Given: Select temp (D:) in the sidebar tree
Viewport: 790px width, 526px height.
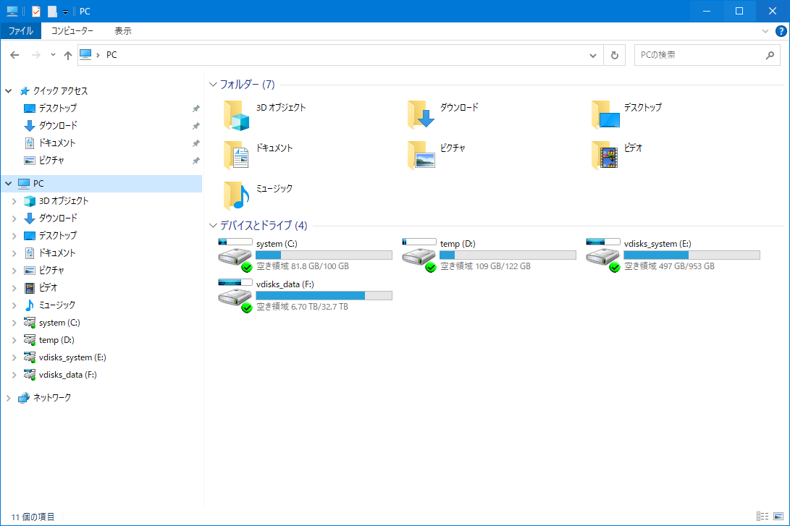Looking at the screenshot, I should (56, 340).
